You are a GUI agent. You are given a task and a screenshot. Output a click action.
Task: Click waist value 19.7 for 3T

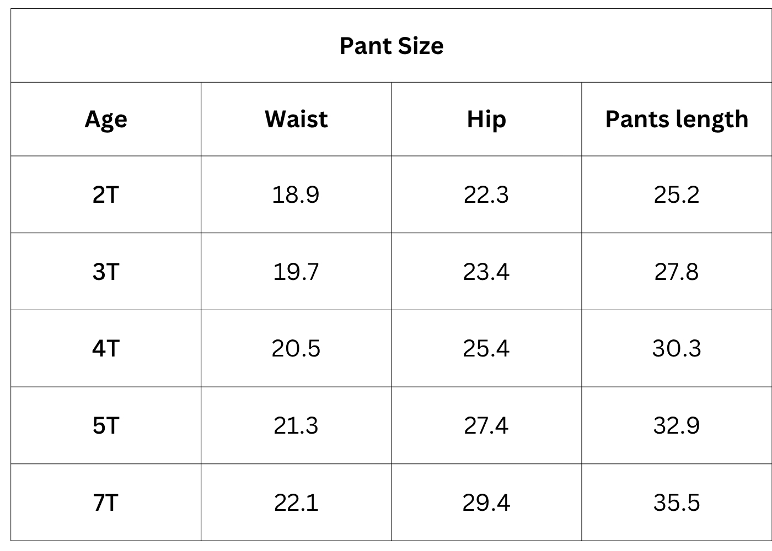[296, 272]
